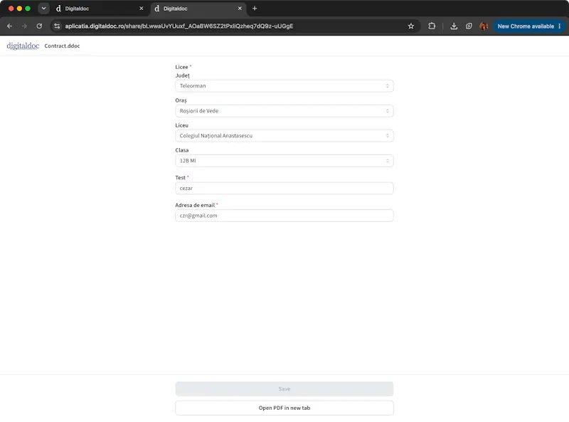Click the red macOS close window button

pos(11,9)
